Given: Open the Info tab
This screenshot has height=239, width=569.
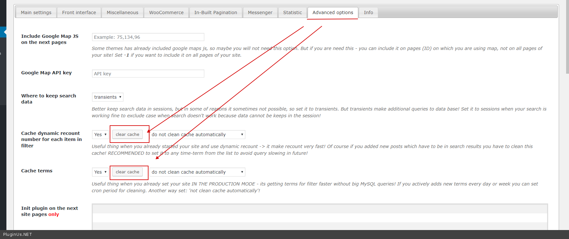Looking at the screenshot, I should pyautogui.click(x=369, y=12).
